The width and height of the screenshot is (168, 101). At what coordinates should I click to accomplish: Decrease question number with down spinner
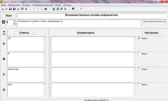point(14,24)
